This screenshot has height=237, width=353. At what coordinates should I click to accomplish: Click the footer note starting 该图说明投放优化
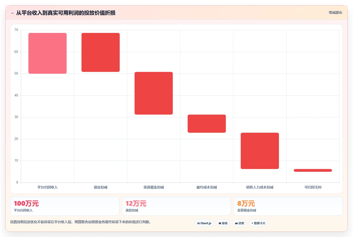80,222
